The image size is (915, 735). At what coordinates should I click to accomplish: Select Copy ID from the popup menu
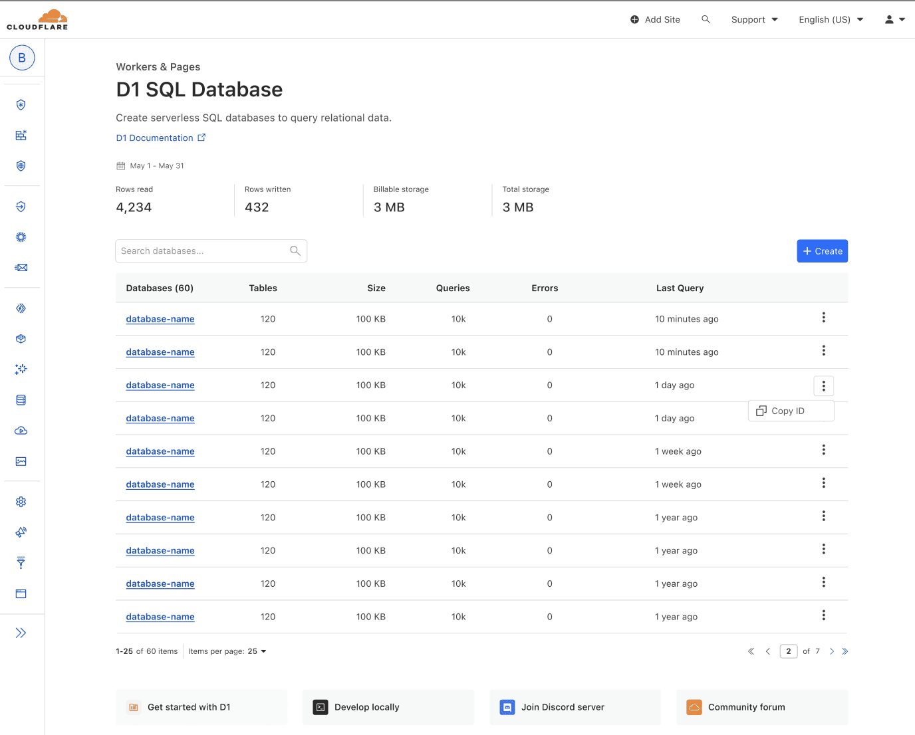pos(791,411)
